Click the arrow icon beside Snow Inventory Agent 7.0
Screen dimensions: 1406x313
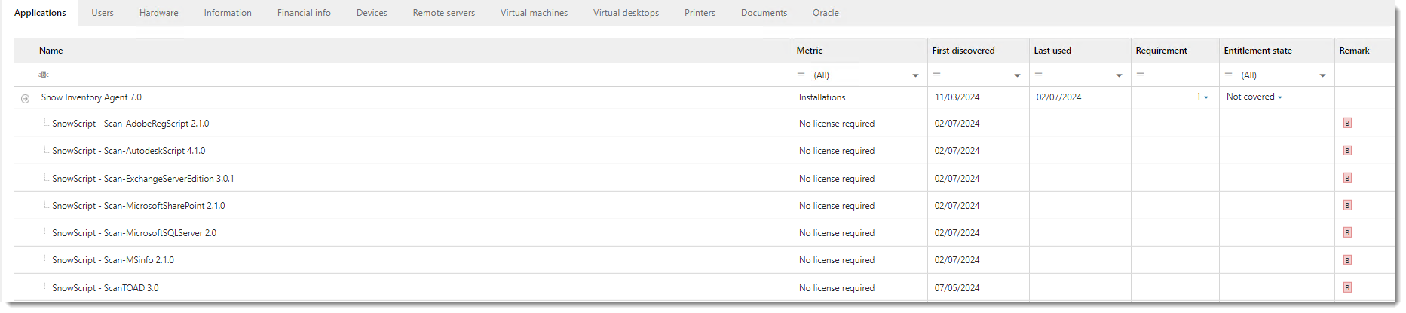[x=25, y=99]
